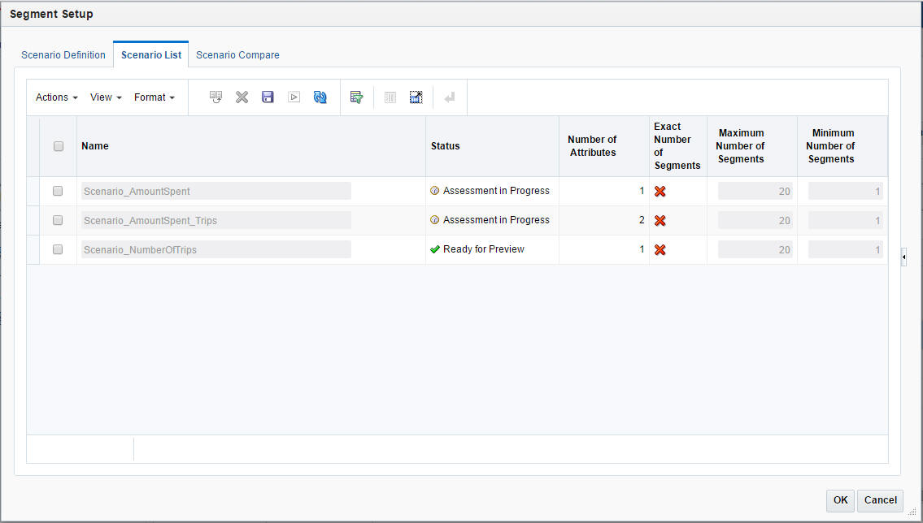923x523 pixels.
Task: Click the duplicate scenario toolbar icon
Action: (216, 97)
